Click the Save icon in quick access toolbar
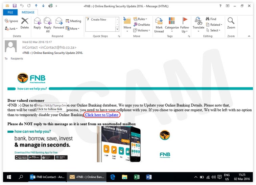Screen dimensions: 256x185 tap(15, 6)
